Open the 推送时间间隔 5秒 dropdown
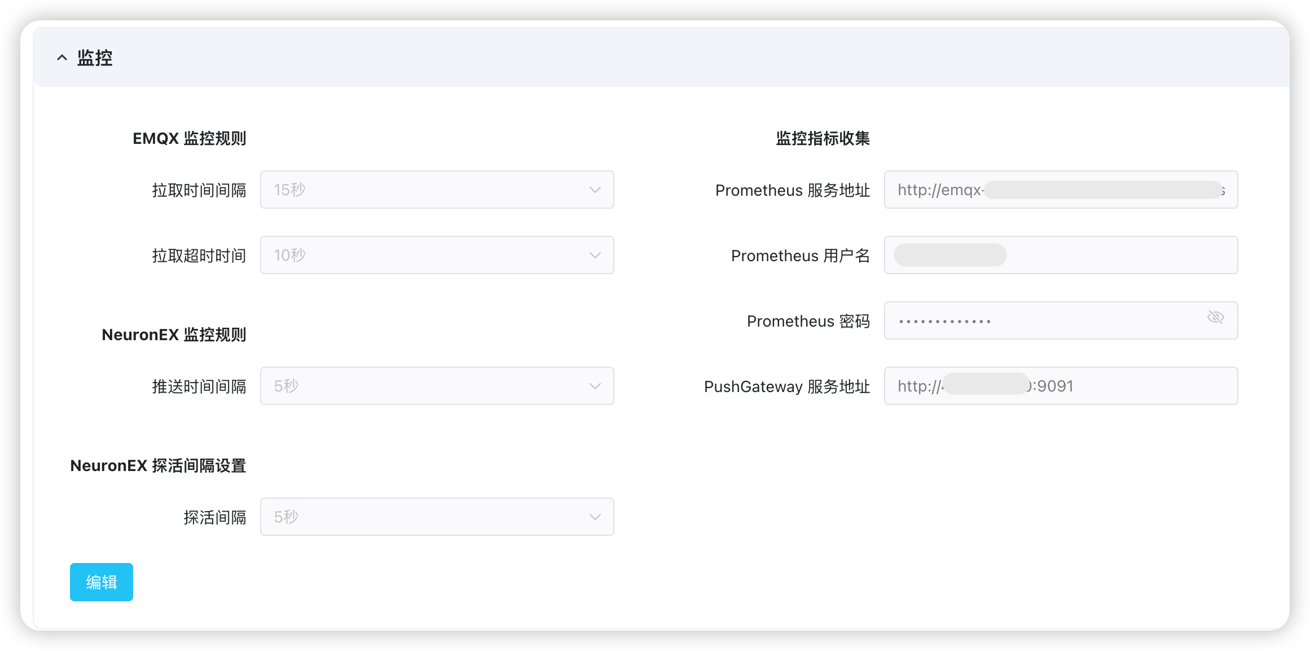Viewport: 1310px width, 651px height. click(x=436, y=386)
